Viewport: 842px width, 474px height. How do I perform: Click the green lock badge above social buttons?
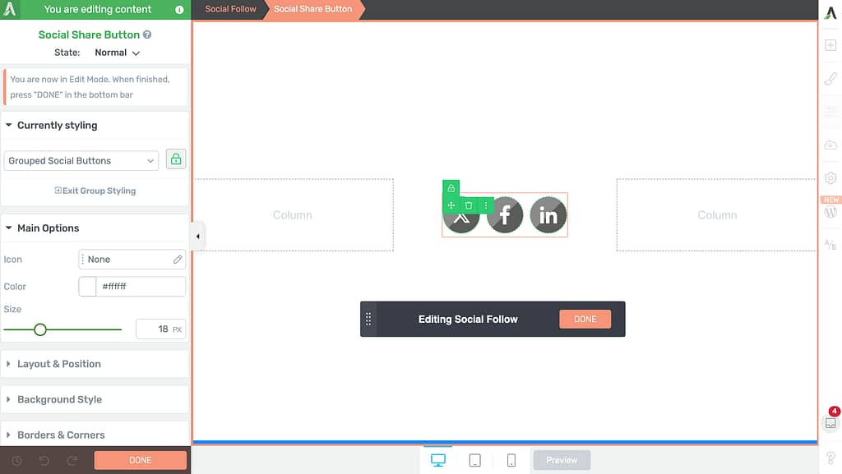[x=451, y=188]
